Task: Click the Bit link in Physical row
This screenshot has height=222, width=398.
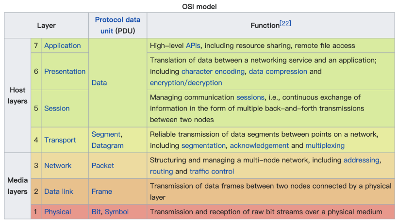Action: (96, 212)
